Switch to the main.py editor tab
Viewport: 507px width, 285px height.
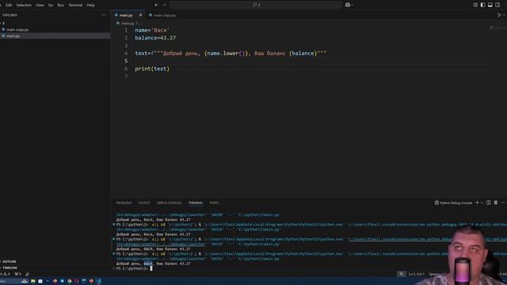[x=126, y=15]
